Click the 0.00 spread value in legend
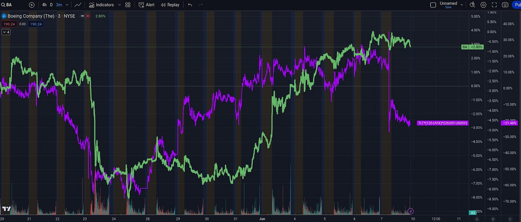This screenshot has height=222, width=521. [x=22, y=24]
